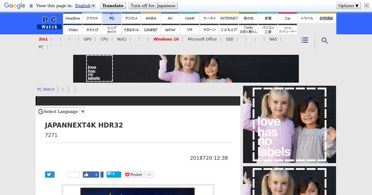This screenshot has width=372, height=195.
Task: Click the PC Watch logo
Action: (x=49, y=23)
